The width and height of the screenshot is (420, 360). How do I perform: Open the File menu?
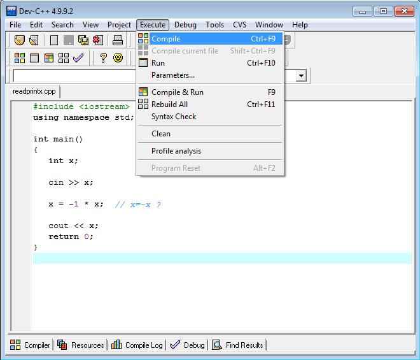pos(15,25)
